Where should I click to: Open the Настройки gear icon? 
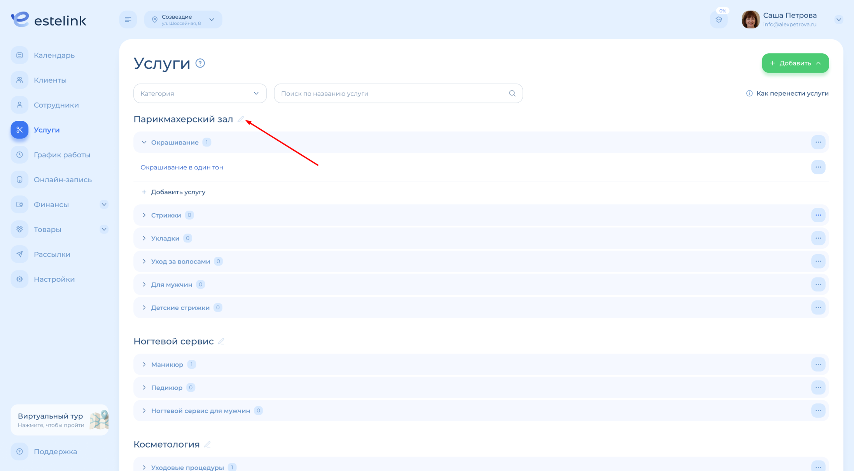tap(19, 279)
